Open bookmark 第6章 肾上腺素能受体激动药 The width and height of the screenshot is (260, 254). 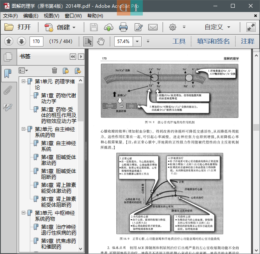[x=58, y=188]
